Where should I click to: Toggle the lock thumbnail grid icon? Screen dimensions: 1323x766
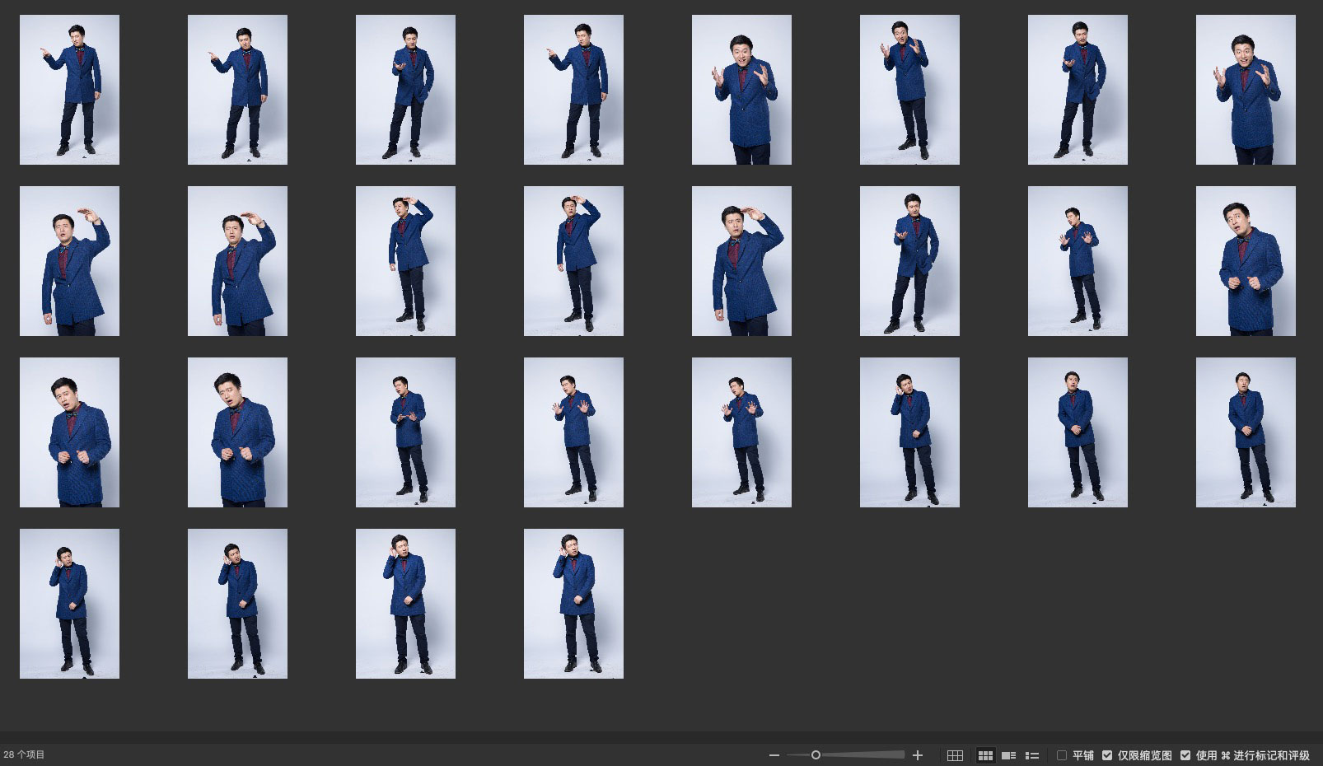tap(955, 755)
